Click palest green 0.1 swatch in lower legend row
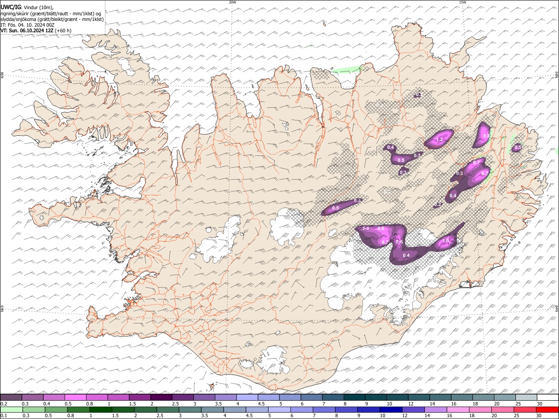Viewport: 559px width, 419px height. click(11, 410)
